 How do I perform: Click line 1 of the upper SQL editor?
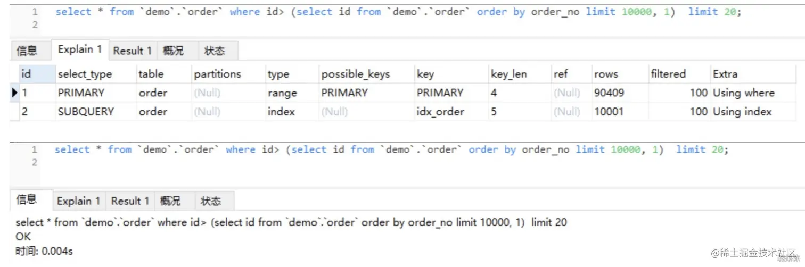pyautogui.click(x=398, y=12)
